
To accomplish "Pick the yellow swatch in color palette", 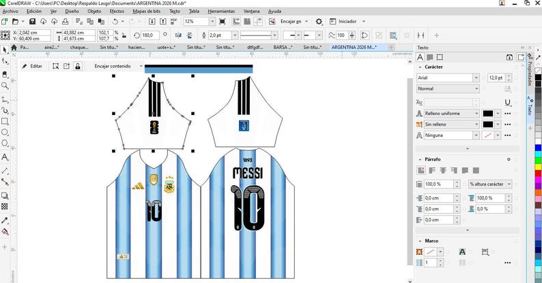I will tap(538, 167).
